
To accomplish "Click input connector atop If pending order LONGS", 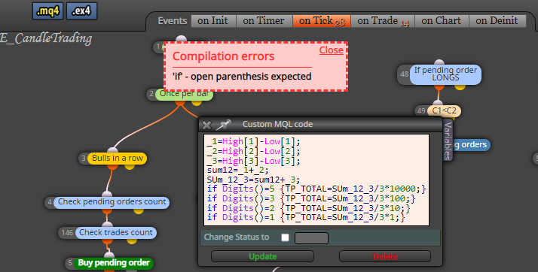I will click(x=439, y=62).
